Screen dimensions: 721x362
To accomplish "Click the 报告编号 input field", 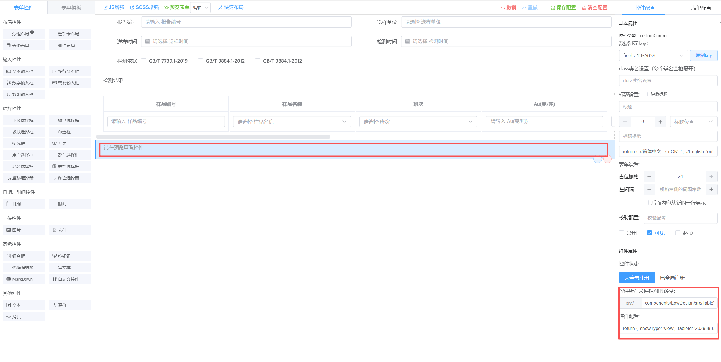I will 246,22.
